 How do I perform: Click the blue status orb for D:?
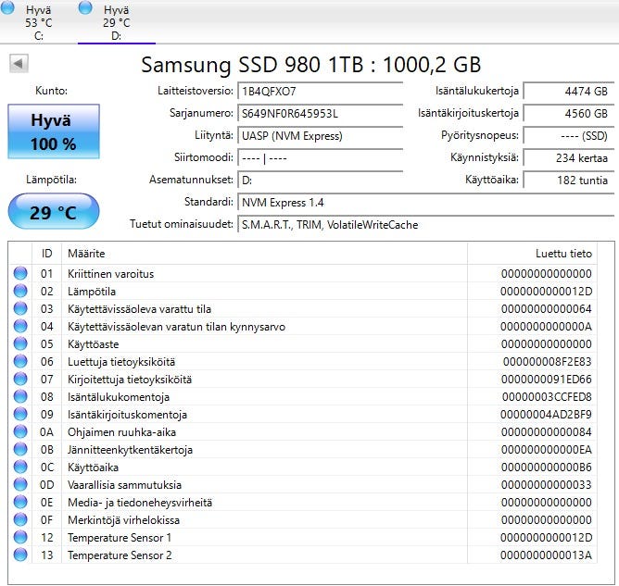point(85,6)
